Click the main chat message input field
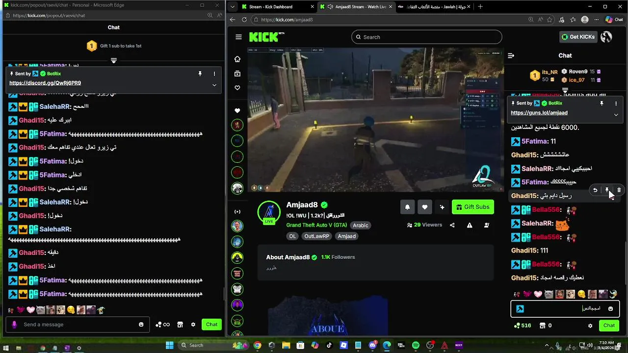The image size is (628, 353). pyautogui.click(x=565, y=309)
